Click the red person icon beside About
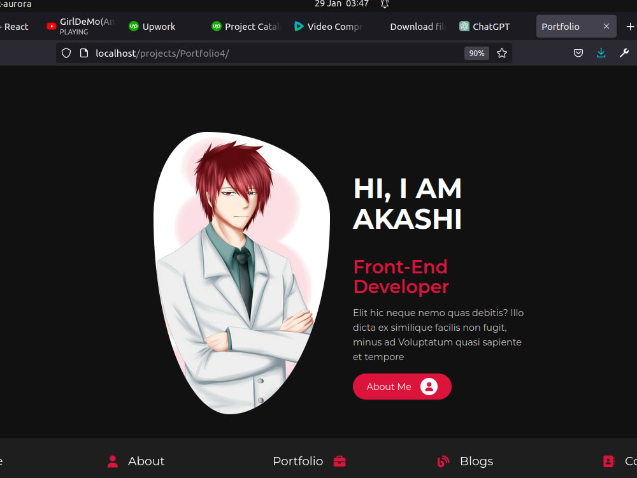The width and height of the screenshot is (637, 478). [113, 461]
